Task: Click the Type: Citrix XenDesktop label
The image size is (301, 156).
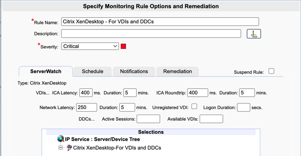Action: 42,83
